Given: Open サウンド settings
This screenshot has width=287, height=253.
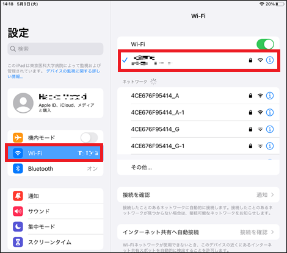Looking at the screenshot, I should click(x=56, y=212).
